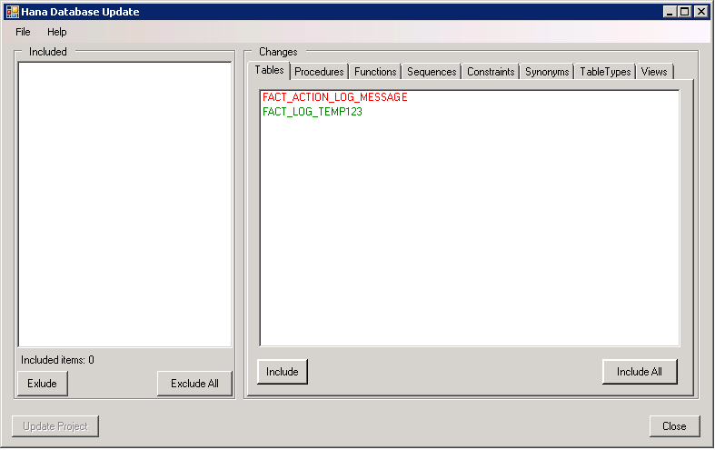Open the File menu
This screenshot has width=715, height=450.
[23, 32]
